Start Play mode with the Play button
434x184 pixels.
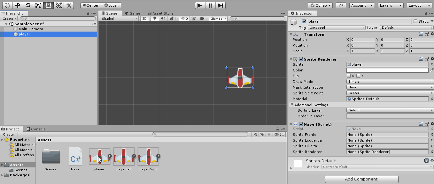tap(200, 5)
